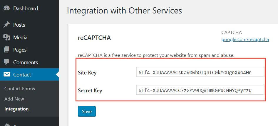Open the Dashboard menu
278x126 pixels.
26,8
